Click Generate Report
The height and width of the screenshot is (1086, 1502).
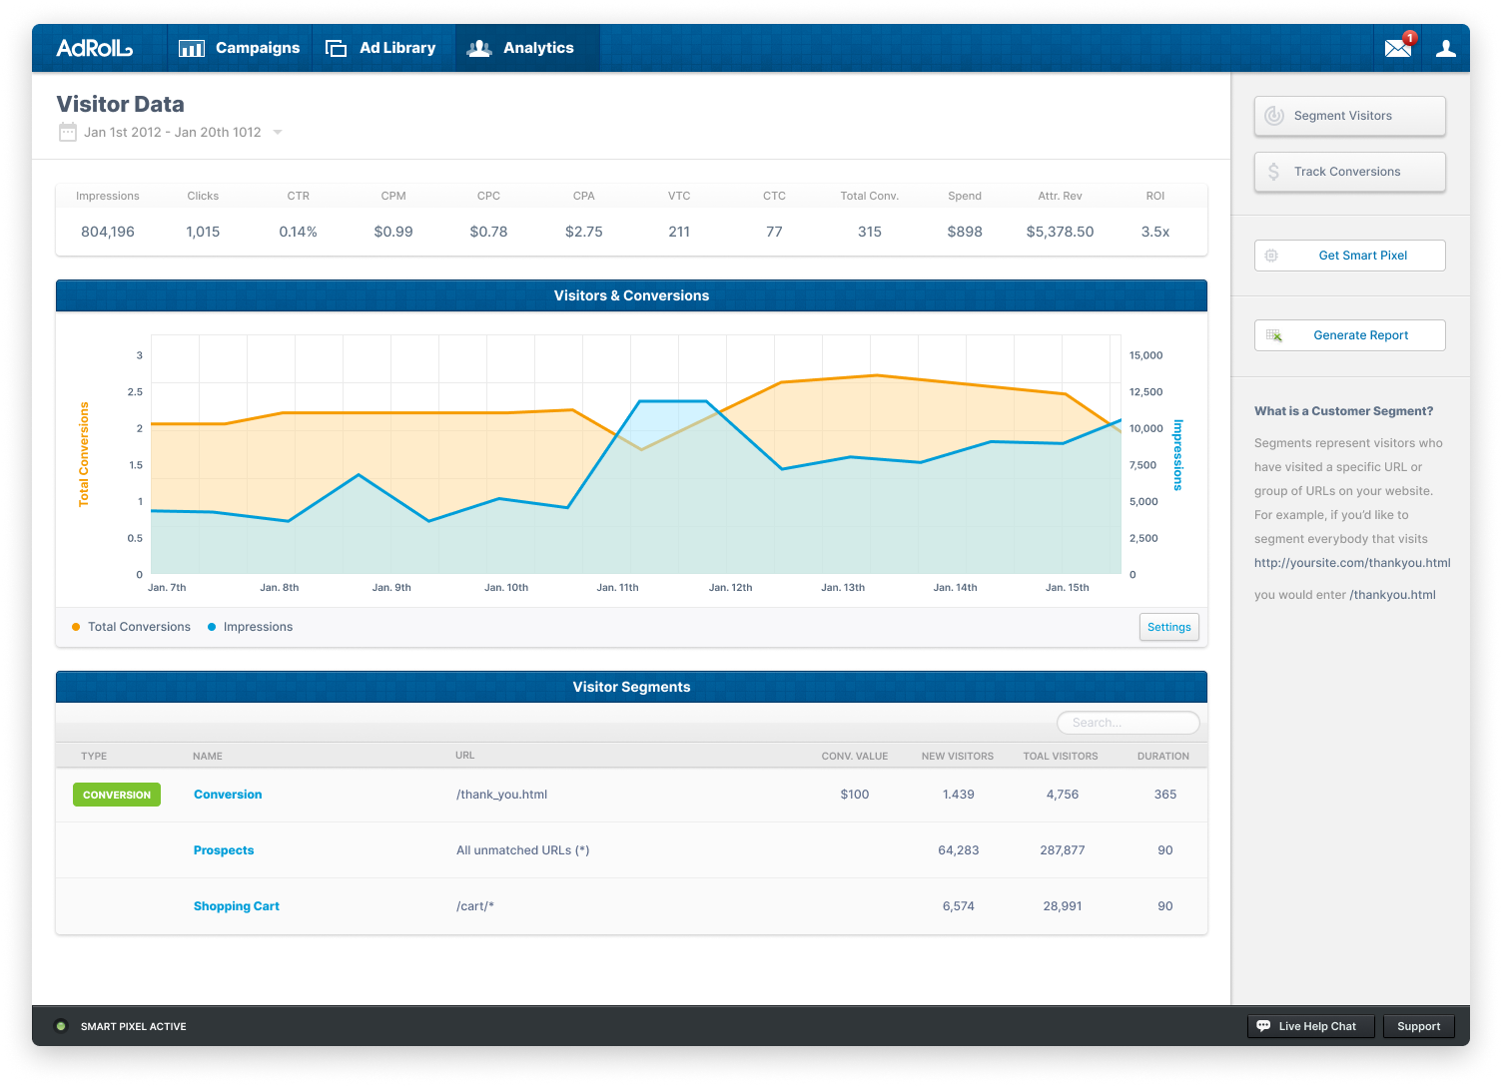point(1349,335)
